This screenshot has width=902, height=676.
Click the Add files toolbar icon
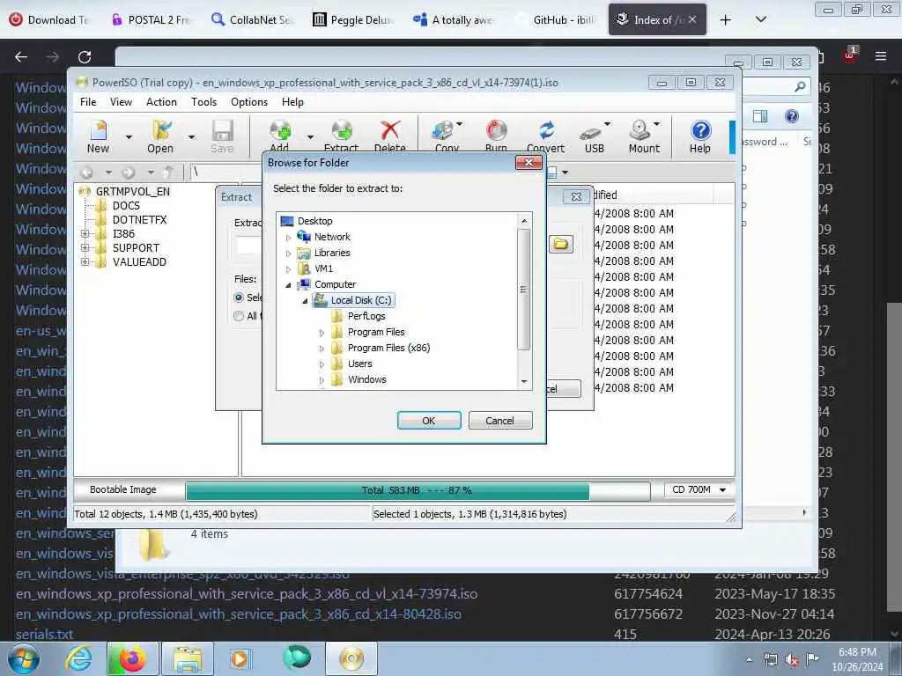pyautogui.click(x=280, y=135)
